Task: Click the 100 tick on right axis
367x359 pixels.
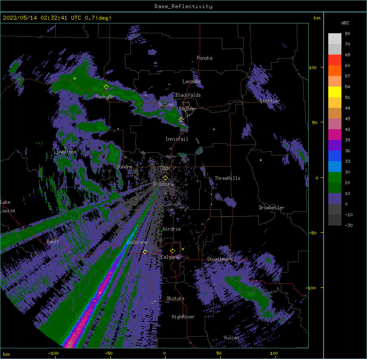Action: 313,67
